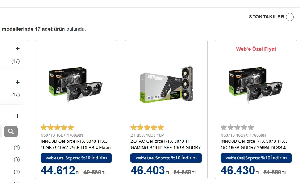Click the Web'e Özel Fiyat label
The width and height of the screenshot is (300, 183).
pyautogui.click(x=256, y=49)
